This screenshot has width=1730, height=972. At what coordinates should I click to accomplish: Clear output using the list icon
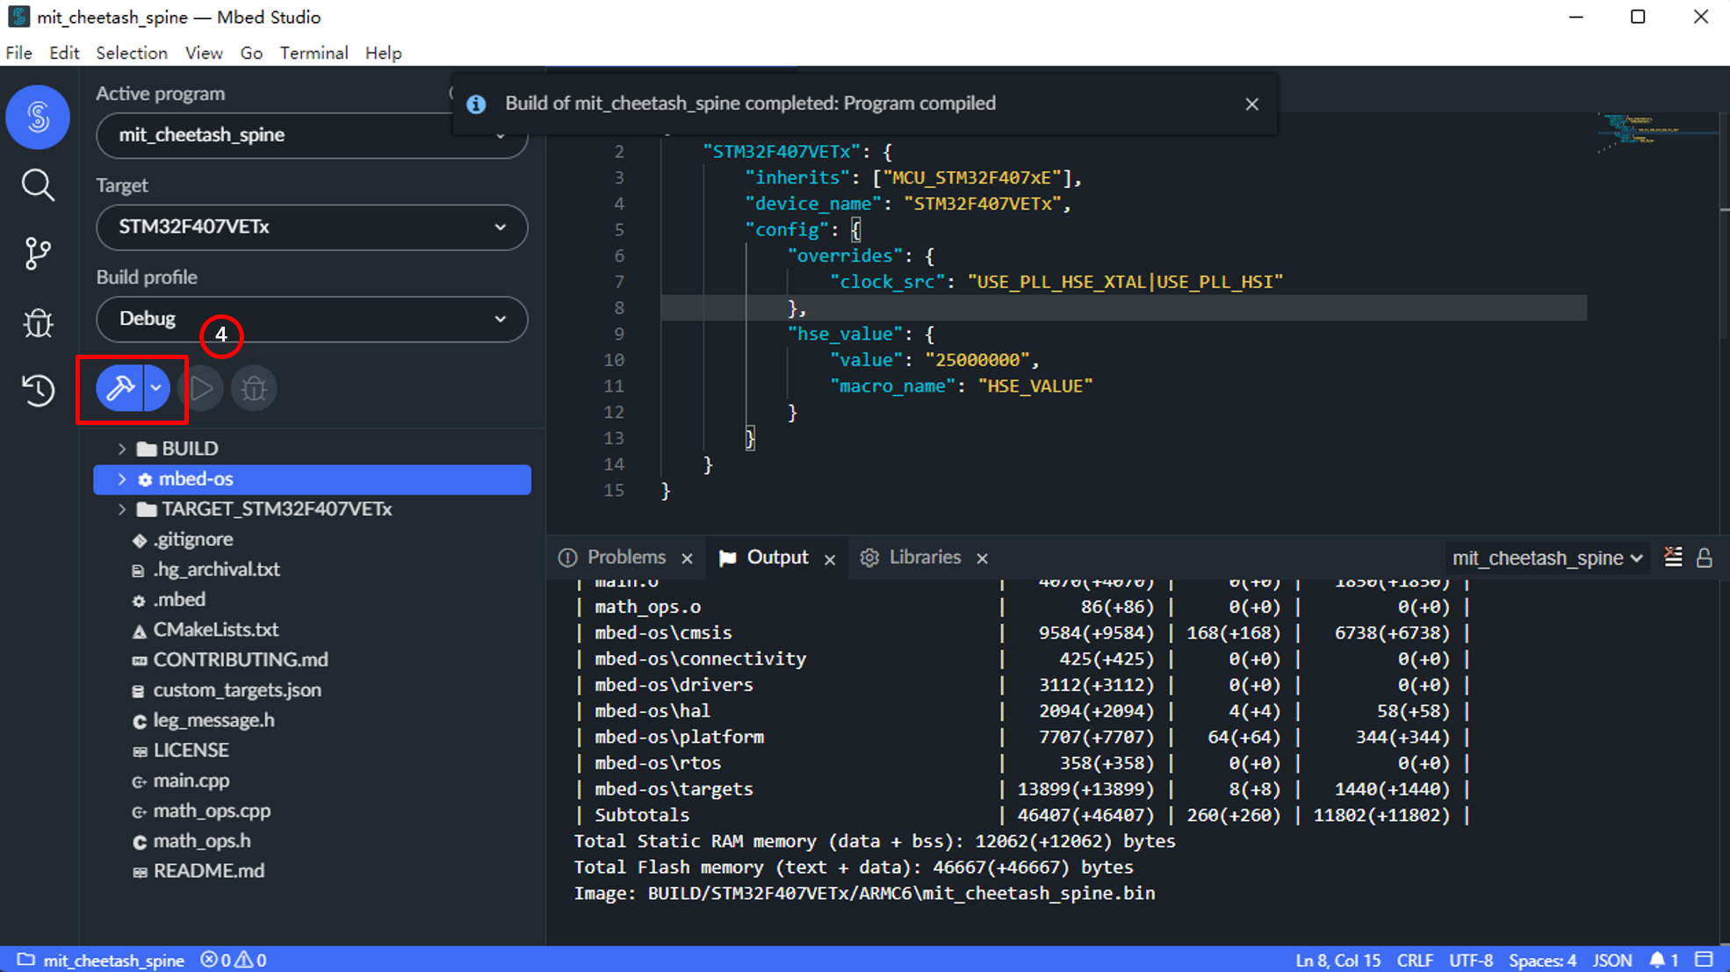1673,558
